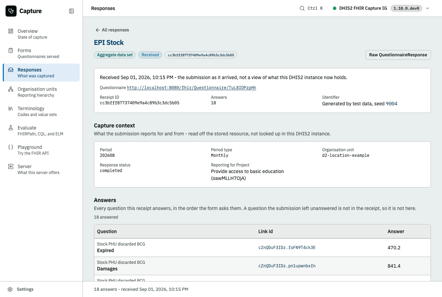
Task: Click the Capture stethoscope logo icon
Action: pos(11,11)
